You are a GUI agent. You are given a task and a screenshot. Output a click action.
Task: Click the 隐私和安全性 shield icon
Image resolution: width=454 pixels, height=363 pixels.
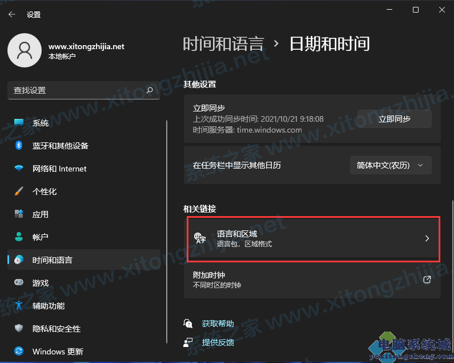coord(19,328)
